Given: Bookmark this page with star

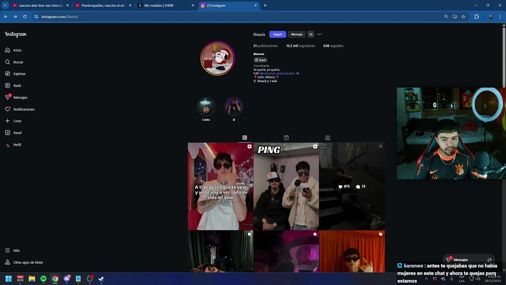Looking at the screenshot, I should 463,17.
